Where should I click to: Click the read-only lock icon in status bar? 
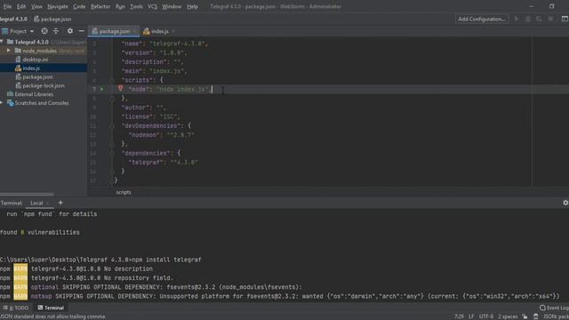pyautogui.click(x=525, y=316)
